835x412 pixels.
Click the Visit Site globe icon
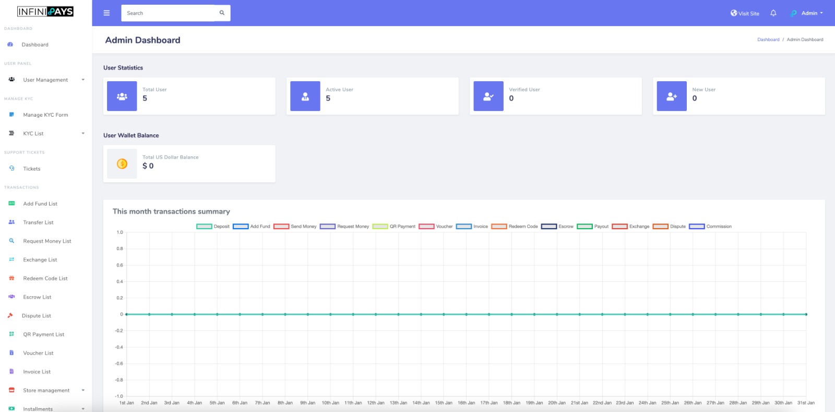pyautogui.click(x=734, y=13)
